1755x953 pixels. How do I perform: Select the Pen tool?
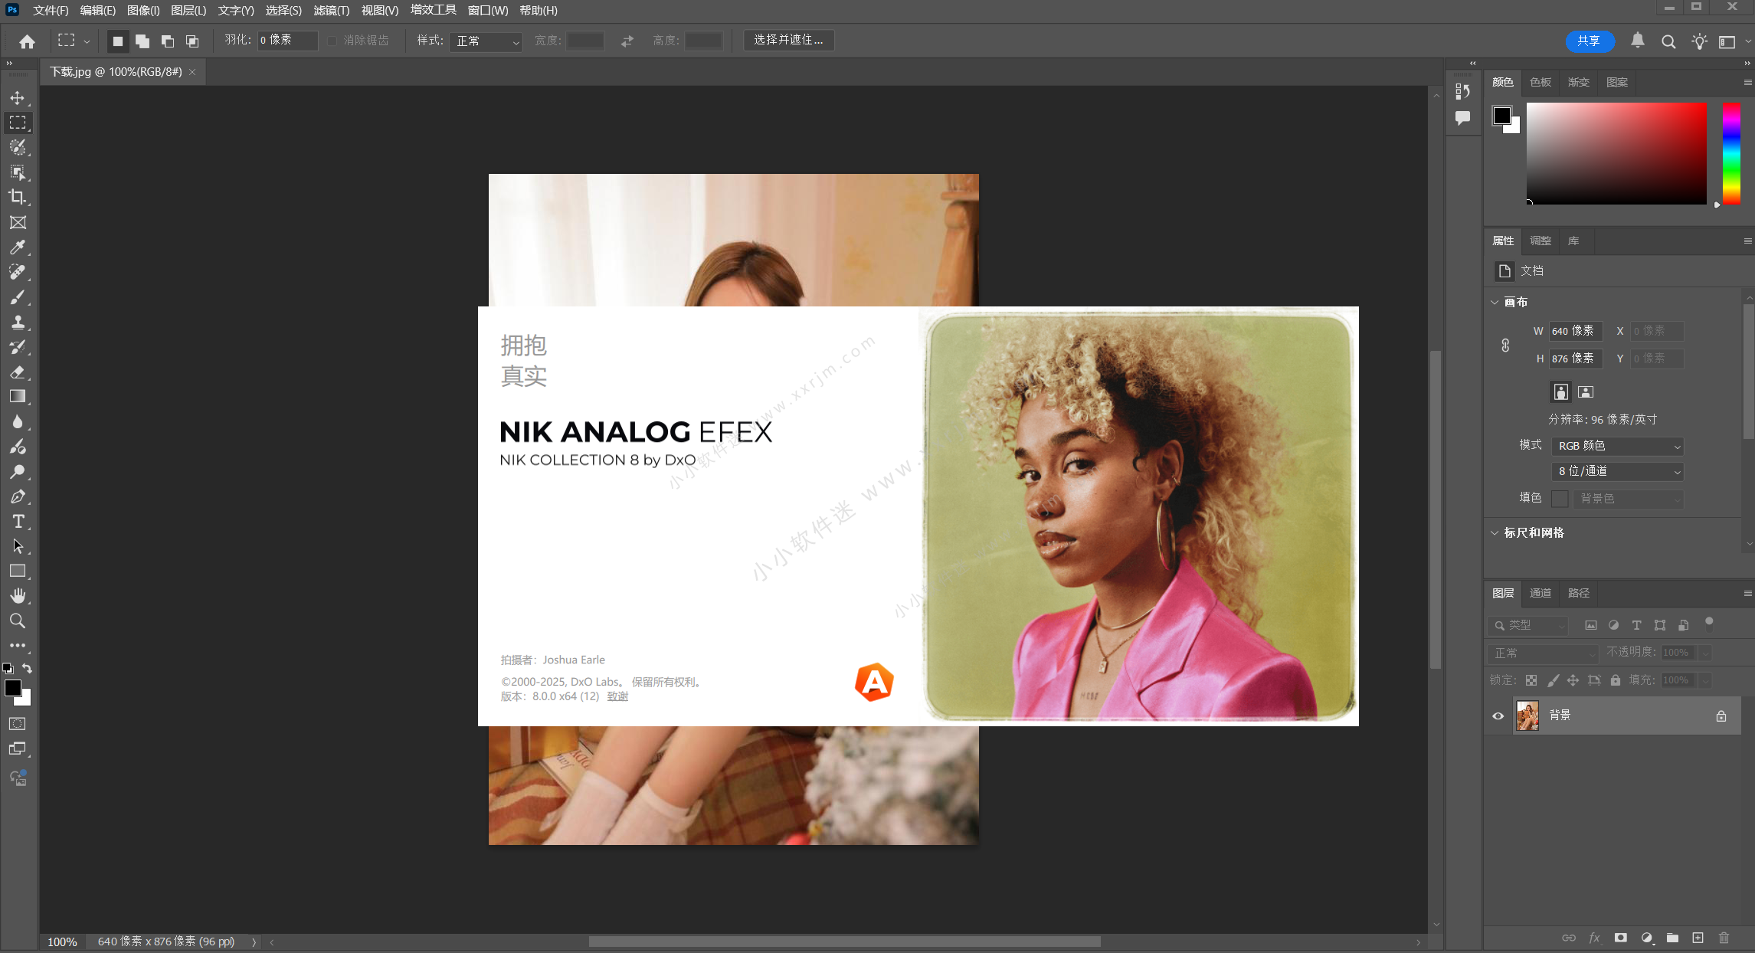[18, 496]
